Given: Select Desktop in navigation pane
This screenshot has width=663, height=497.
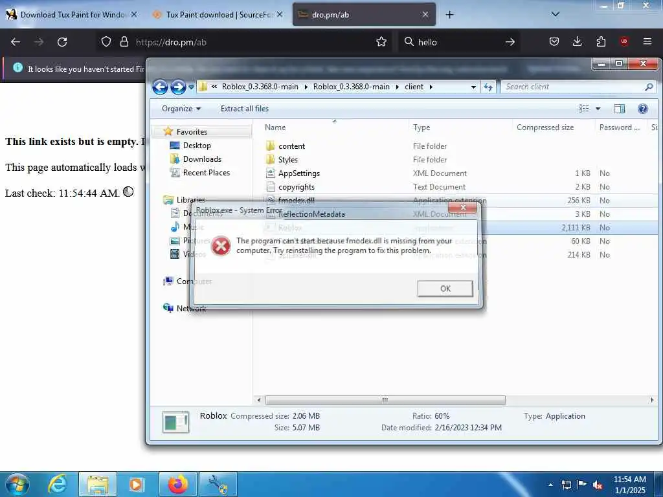Looking at the screenshot, I should pos(197,146).
